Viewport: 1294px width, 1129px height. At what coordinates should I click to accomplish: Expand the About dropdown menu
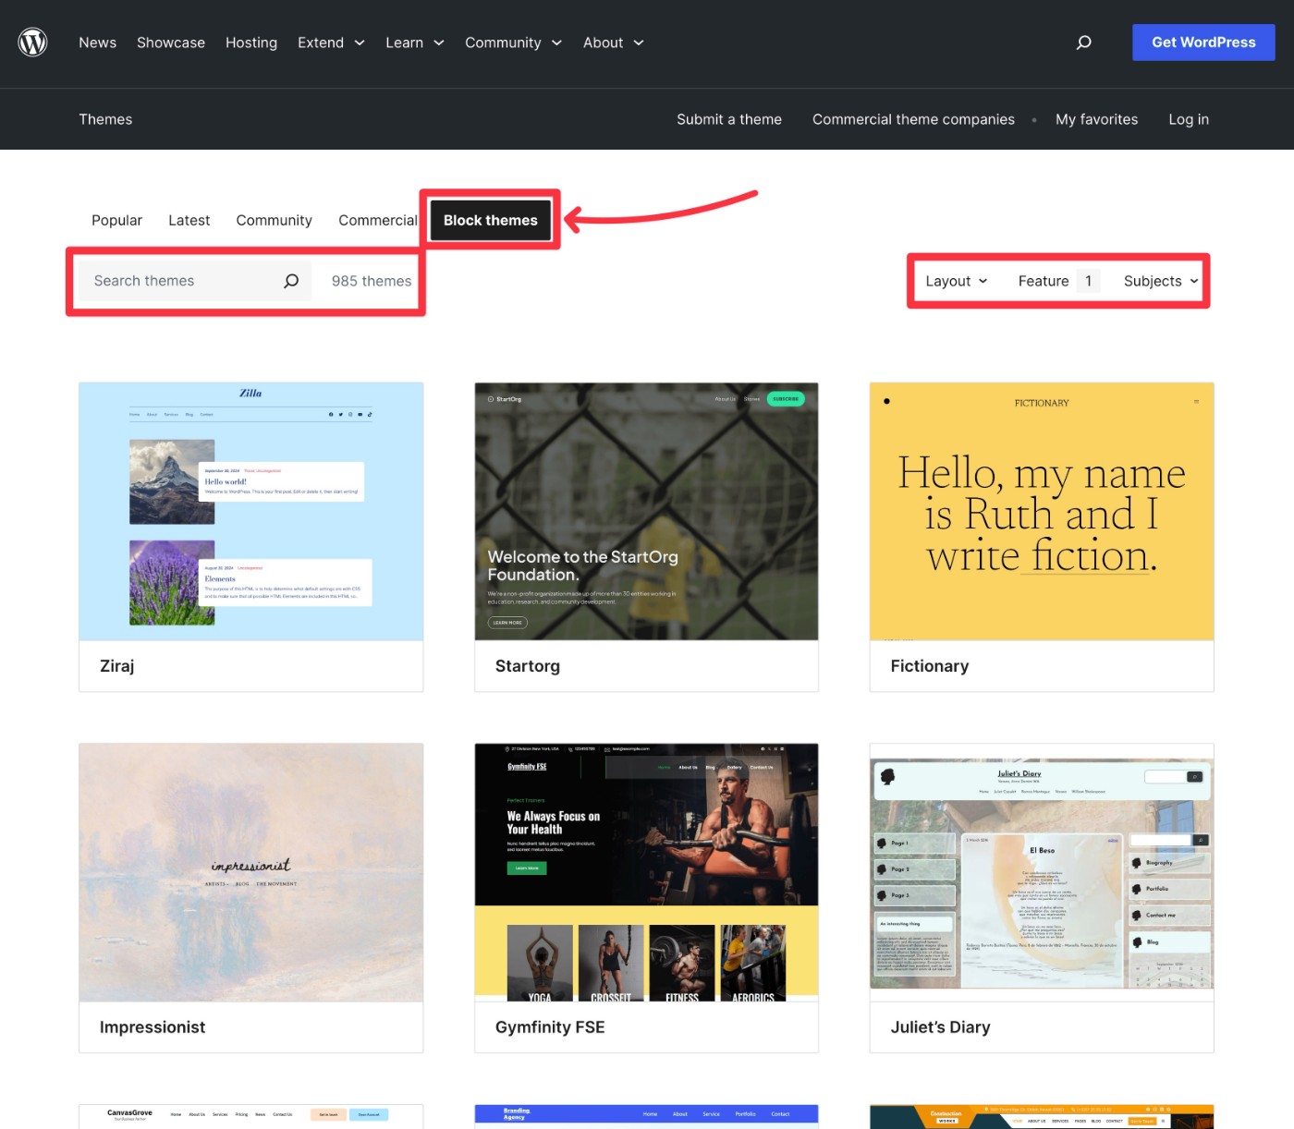613,42
